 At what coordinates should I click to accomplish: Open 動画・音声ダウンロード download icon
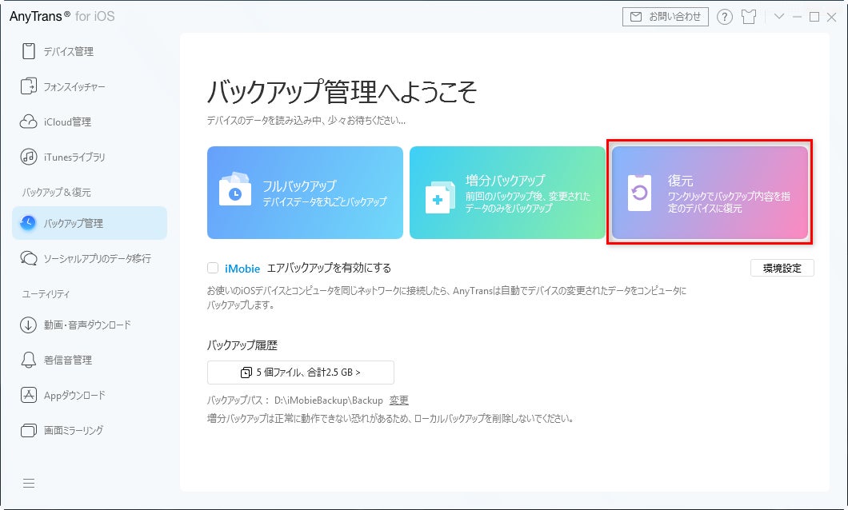[29, 325]
